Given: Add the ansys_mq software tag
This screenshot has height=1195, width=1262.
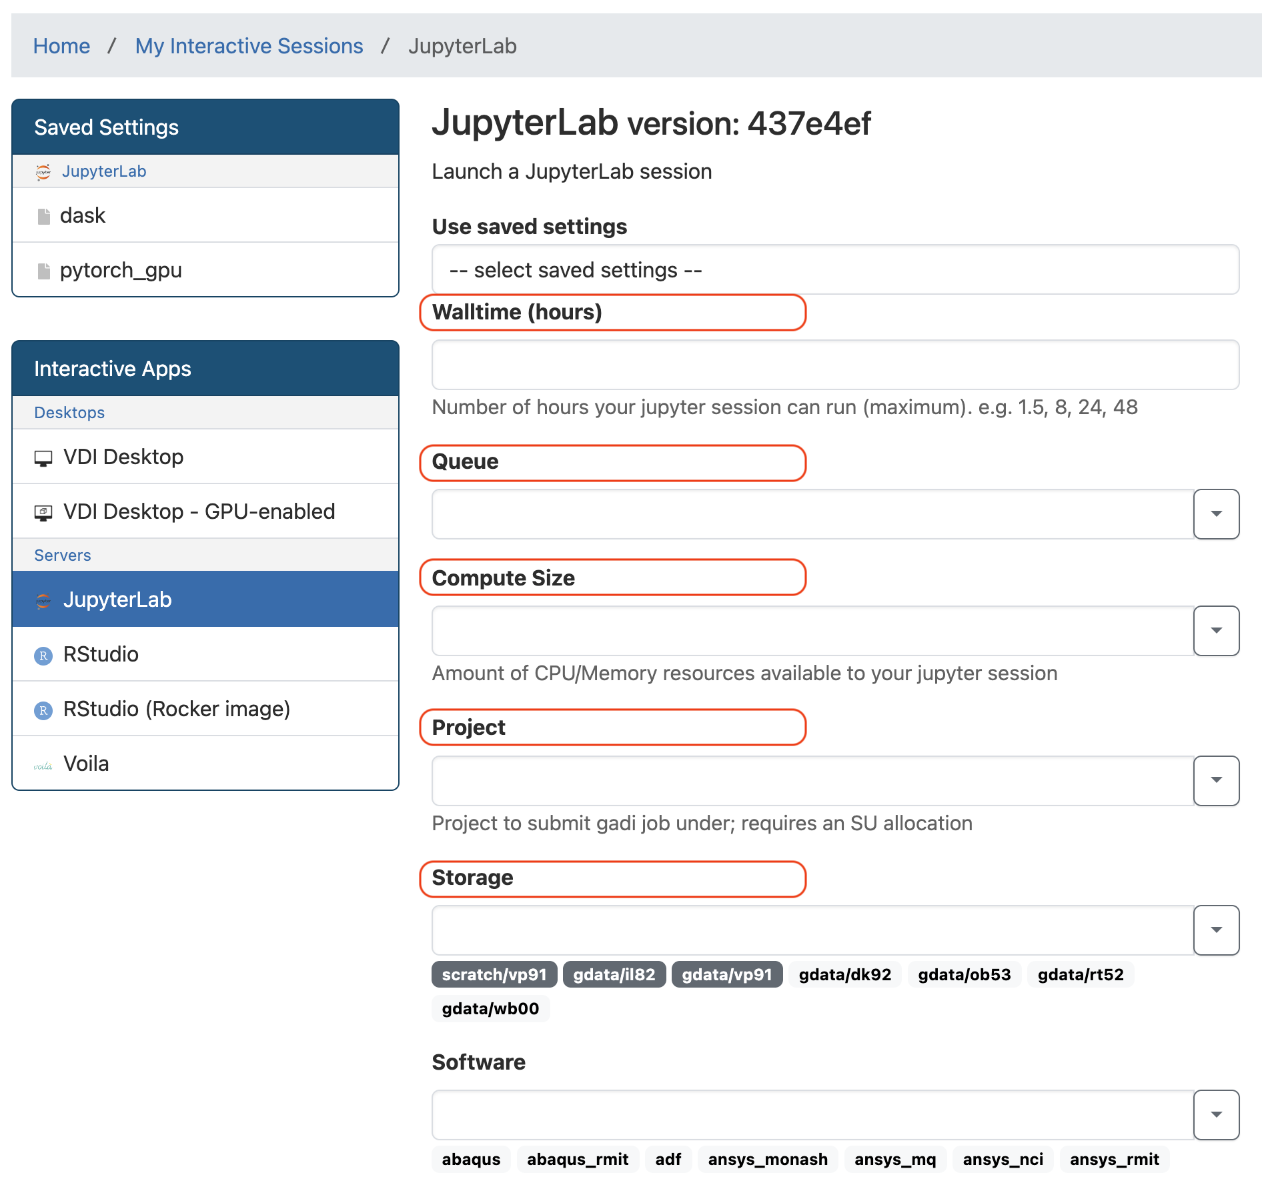Looking at the screenshot, I should [895, 1159].
